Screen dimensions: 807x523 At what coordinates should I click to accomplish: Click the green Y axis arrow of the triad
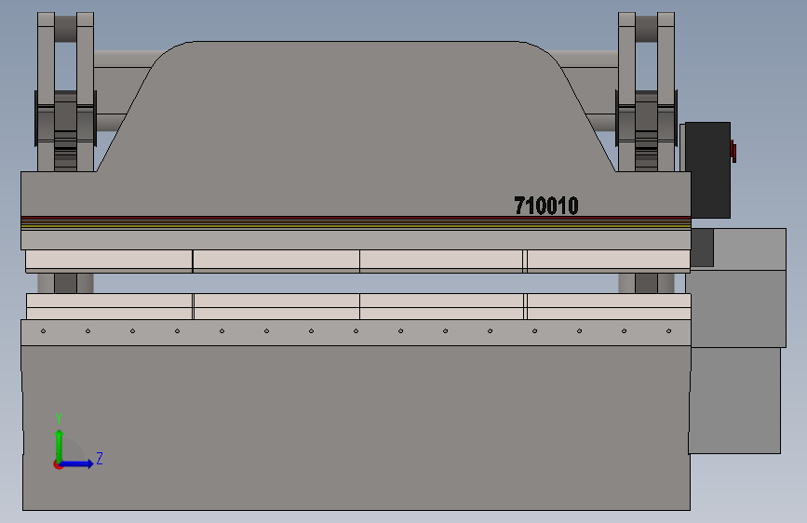click(60, 445)
